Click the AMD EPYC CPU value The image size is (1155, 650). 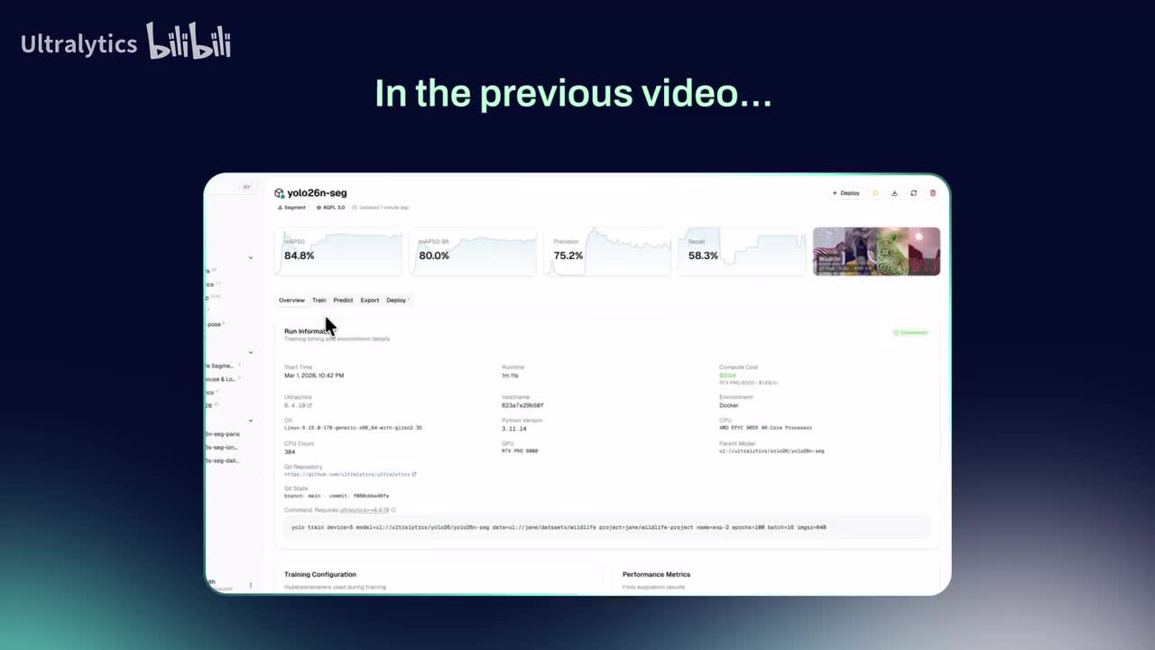765,428
